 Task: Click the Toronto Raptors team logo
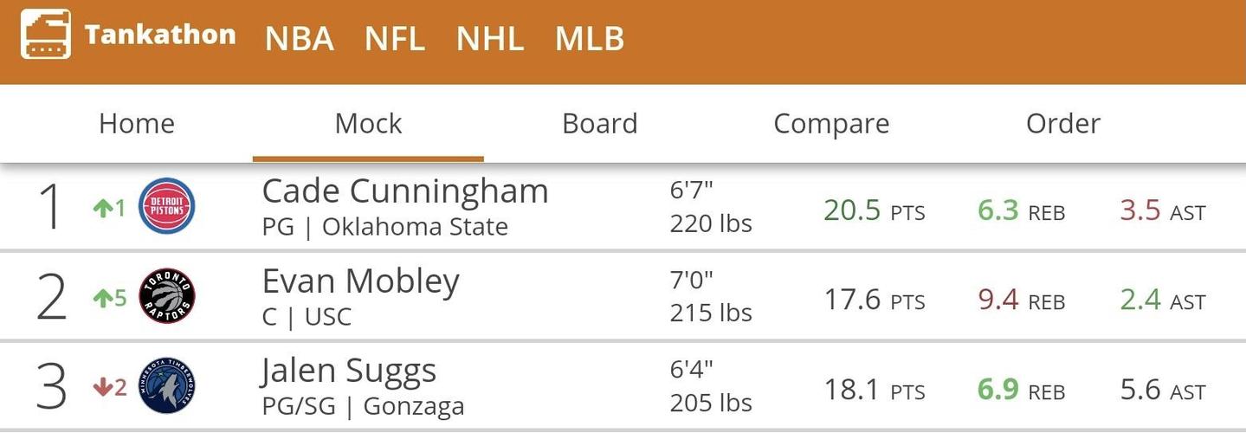coord(167,296)
